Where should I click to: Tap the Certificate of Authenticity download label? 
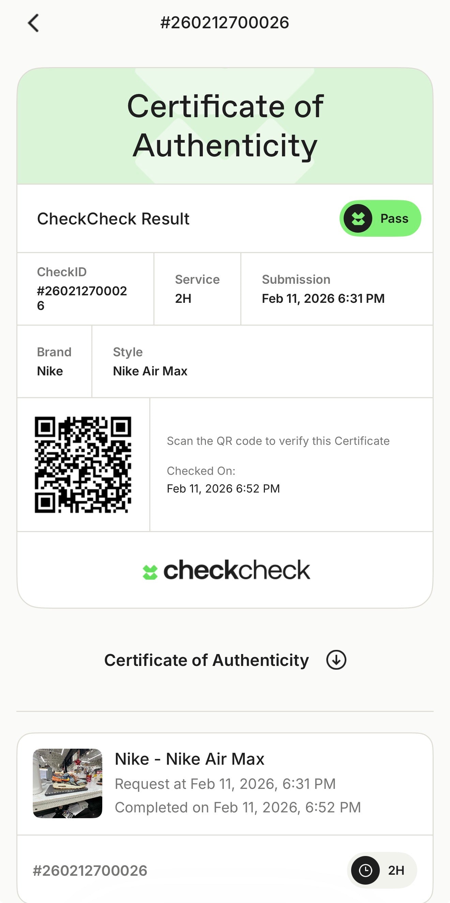(206, 660)
